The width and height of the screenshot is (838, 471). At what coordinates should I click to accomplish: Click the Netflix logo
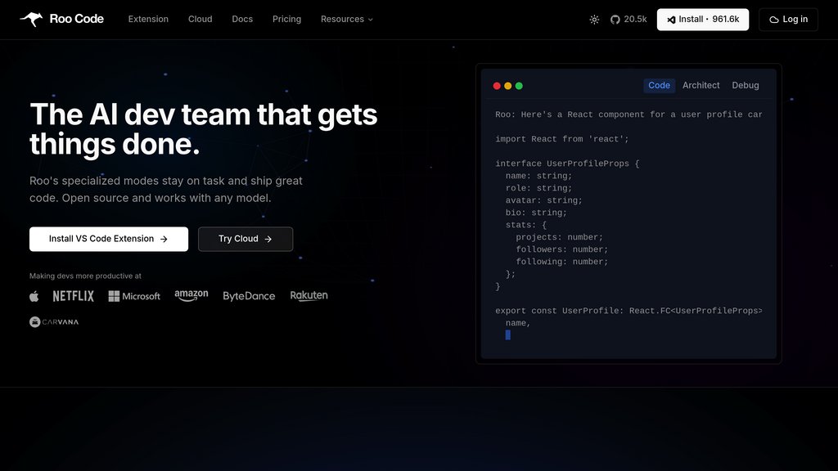pyautogui.click(x=74, y=296)
